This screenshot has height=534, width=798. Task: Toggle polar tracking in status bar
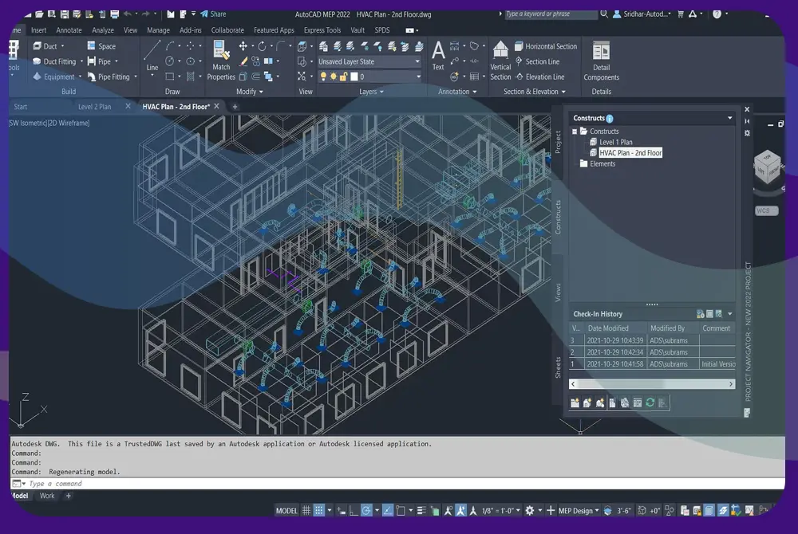(366, 511)
